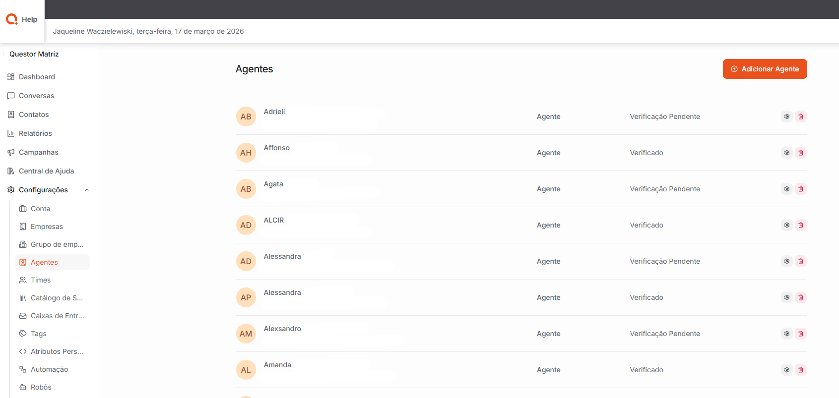
Task: Open Tags under Configurações
Action: point(38,334)
